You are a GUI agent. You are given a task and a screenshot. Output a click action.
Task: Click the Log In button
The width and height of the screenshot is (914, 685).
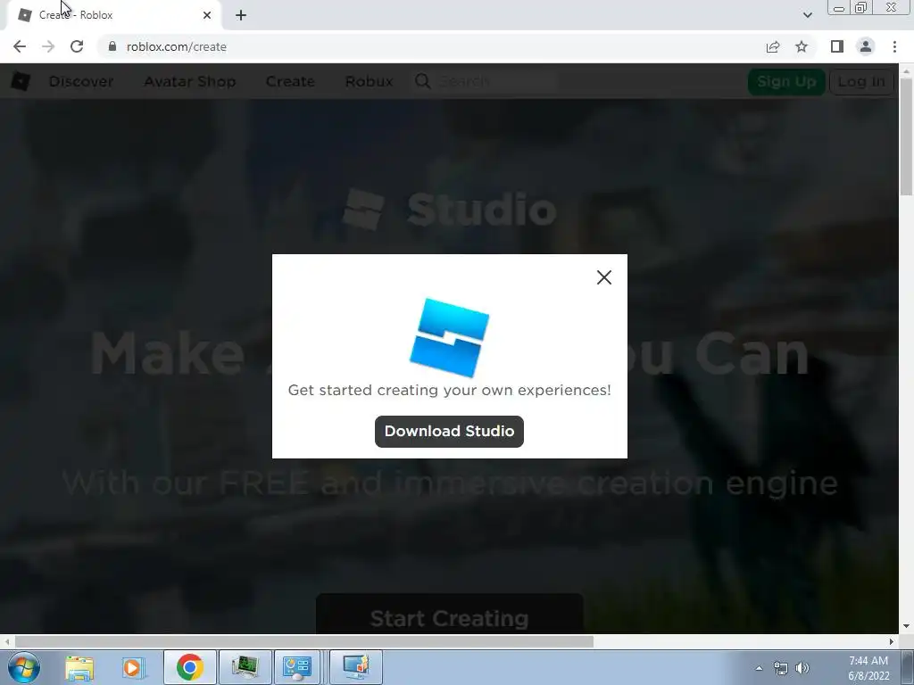861,81
